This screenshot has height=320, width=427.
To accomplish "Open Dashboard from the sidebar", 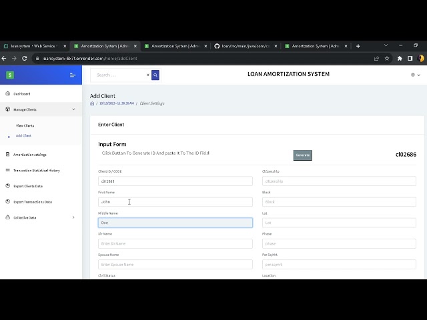I will 22,94.
